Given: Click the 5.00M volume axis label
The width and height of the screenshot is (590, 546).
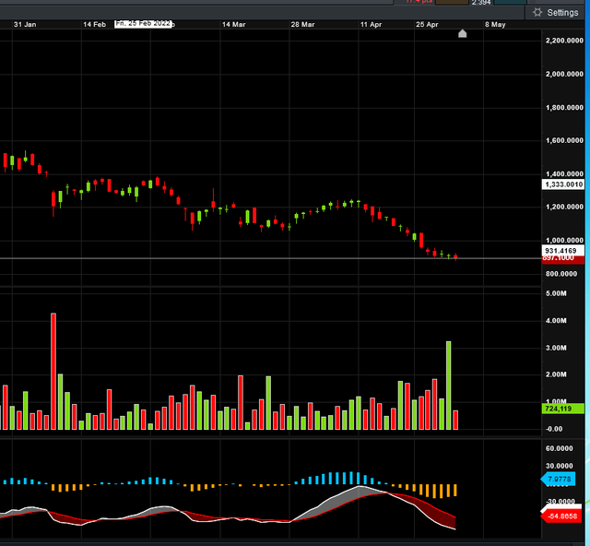Looking at the screenshot, I should (556, 293).
